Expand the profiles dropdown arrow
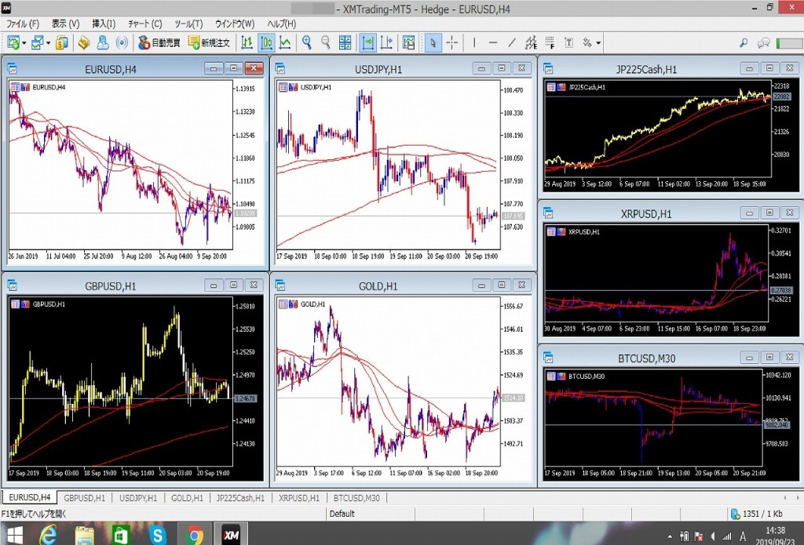This screenshot has width=804, height=545. [x=49, y=42]
